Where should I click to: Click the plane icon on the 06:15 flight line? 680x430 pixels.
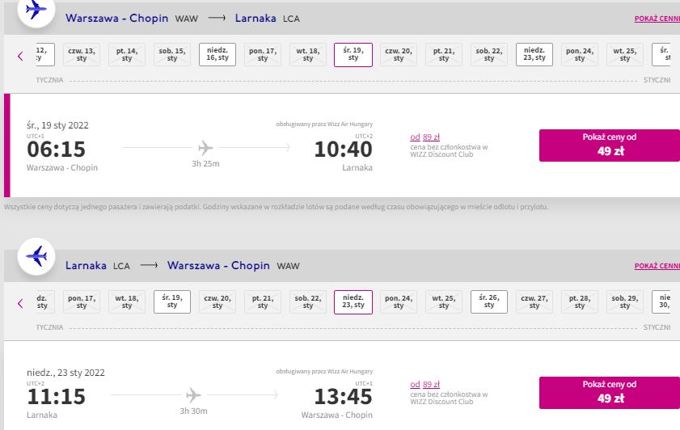205,148
